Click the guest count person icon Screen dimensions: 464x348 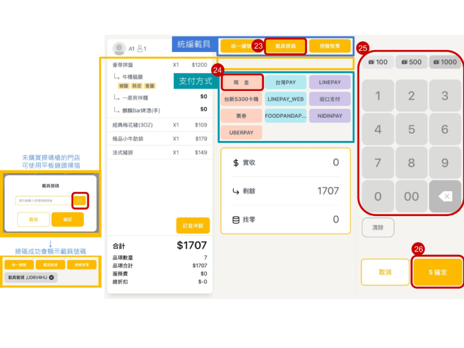pyautogui.click(x=140, y=48)
